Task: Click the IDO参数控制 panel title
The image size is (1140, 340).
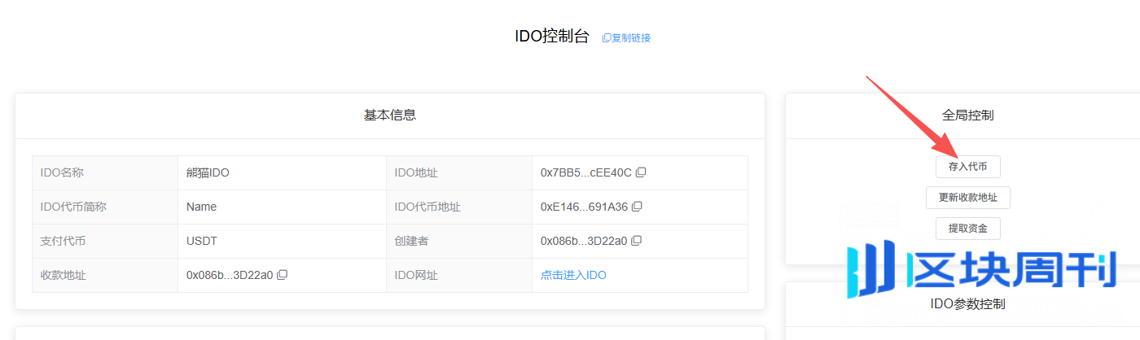Action: click(967, 304)
